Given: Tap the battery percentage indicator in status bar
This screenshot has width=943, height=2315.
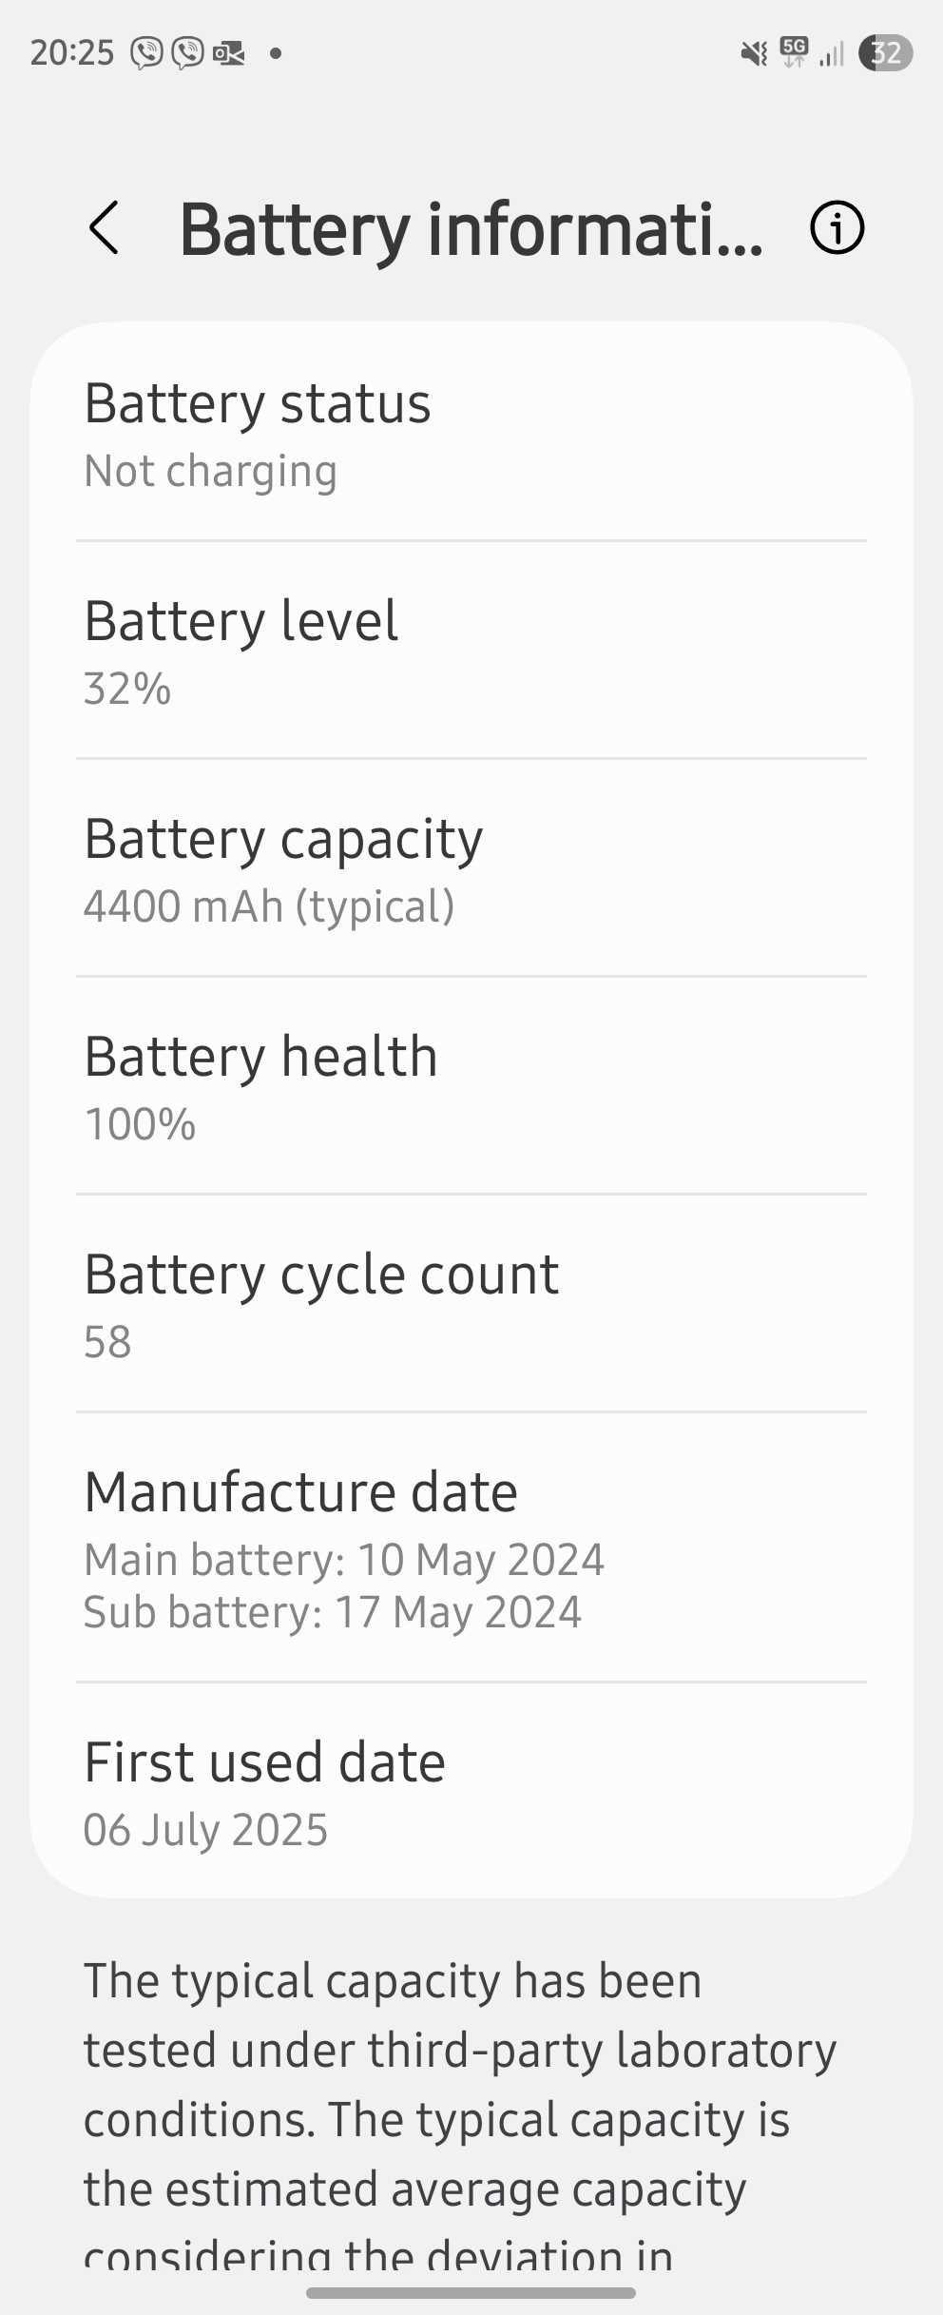Looking at the screenshot, I should pyautogui.click(x=885, y=53).
